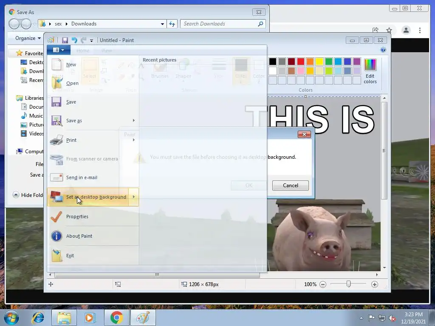
Task: Click the Cancel button in the dialog
Action: tap(291, 185)
